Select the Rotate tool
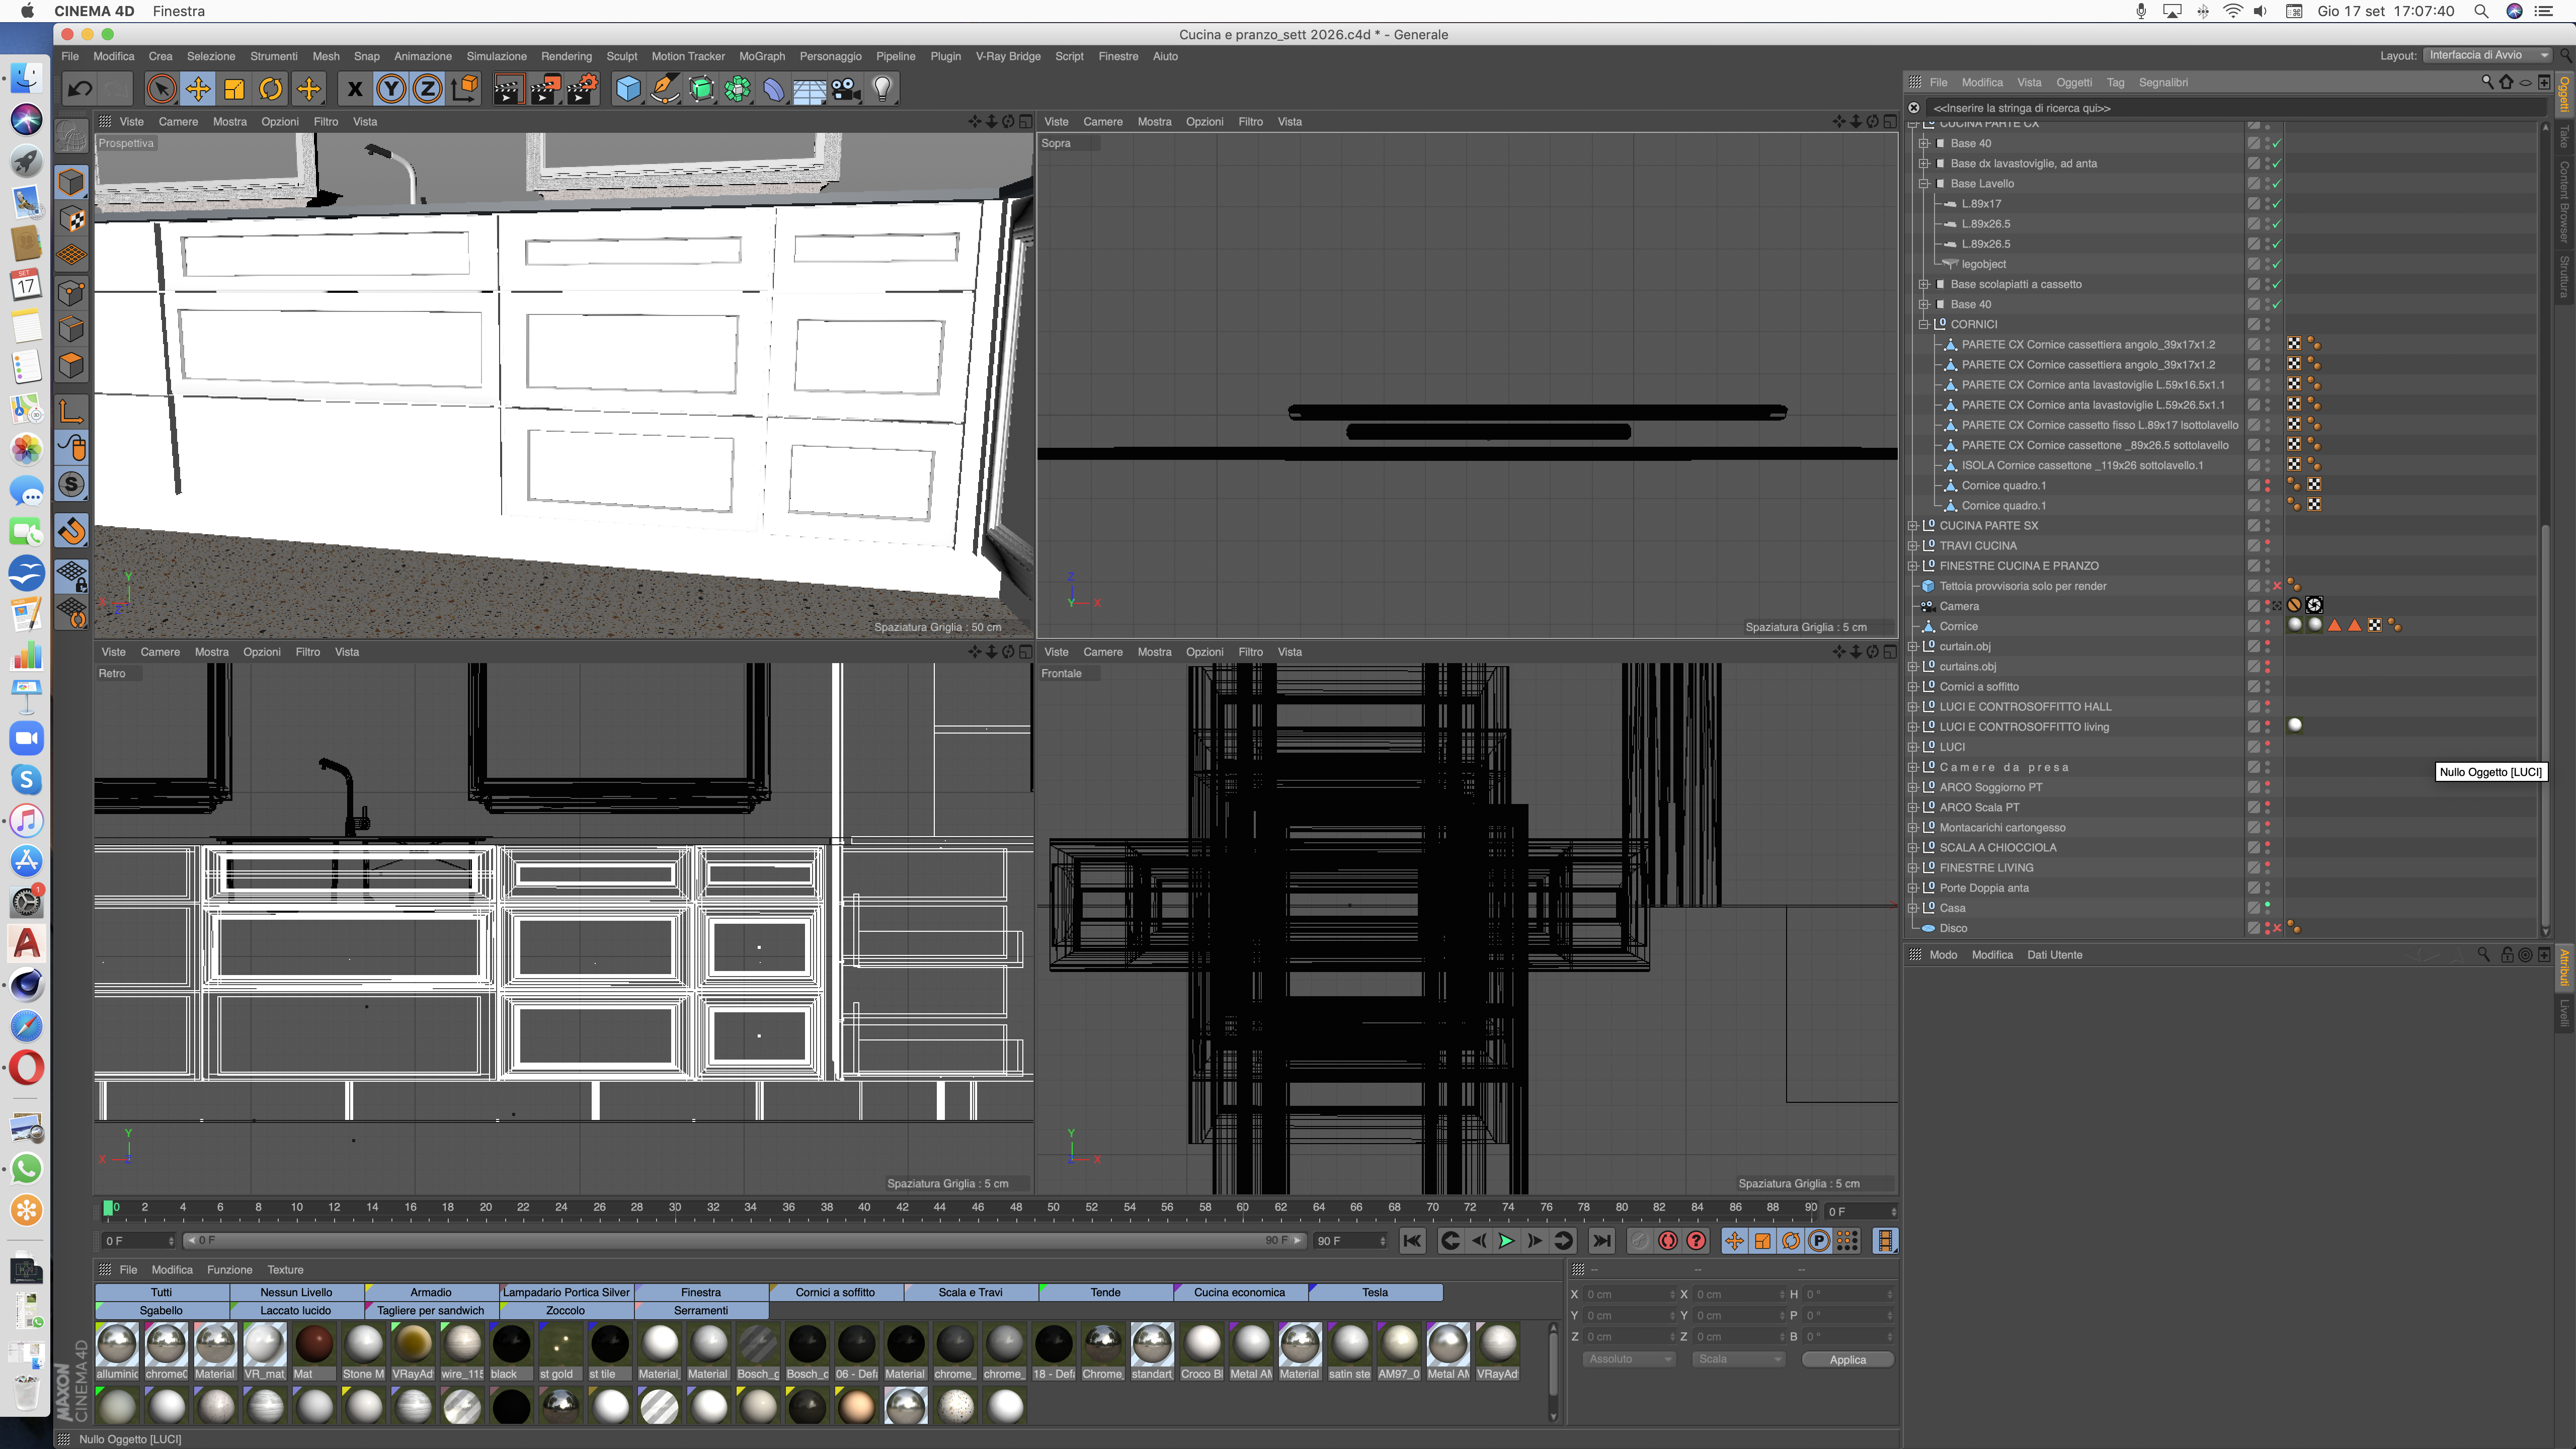2576x1449 pixels. click(271, 89)
